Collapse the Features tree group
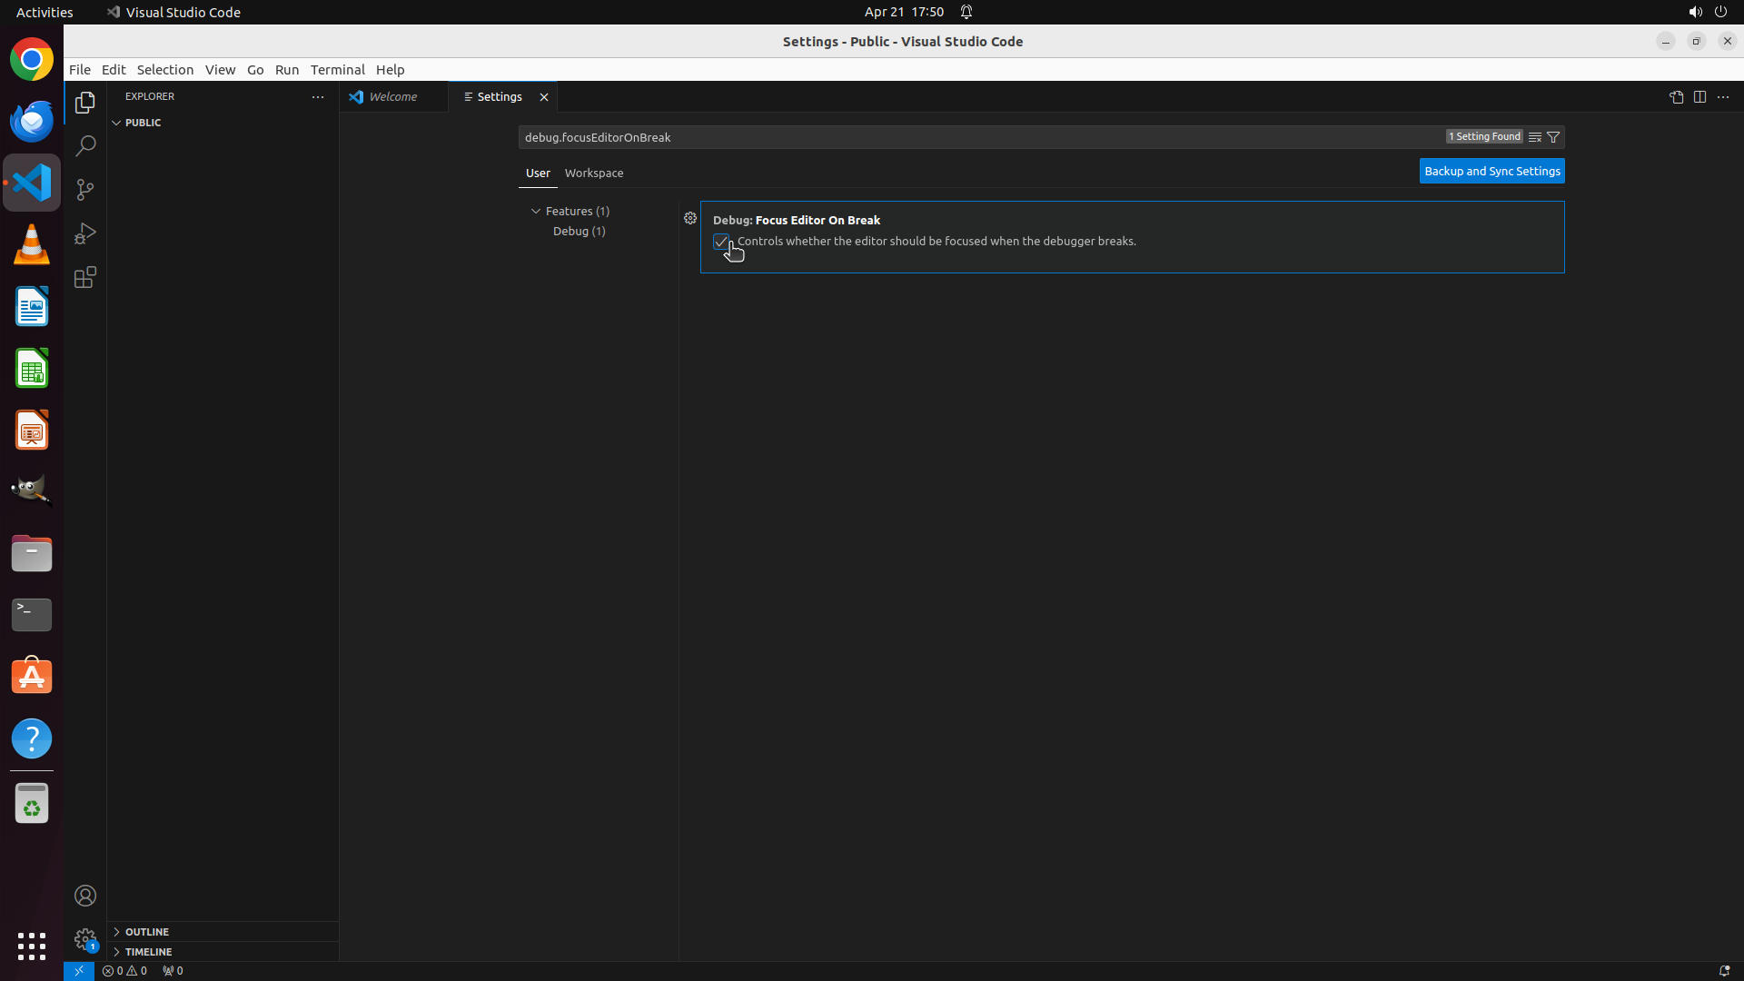The image size is (1744, 981). point(536,211)
